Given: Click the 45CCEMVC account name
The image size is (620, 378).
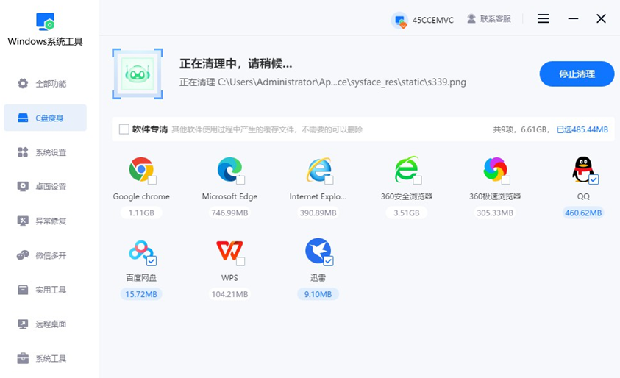Looking at the screenshot, I should tap(433, 20).
